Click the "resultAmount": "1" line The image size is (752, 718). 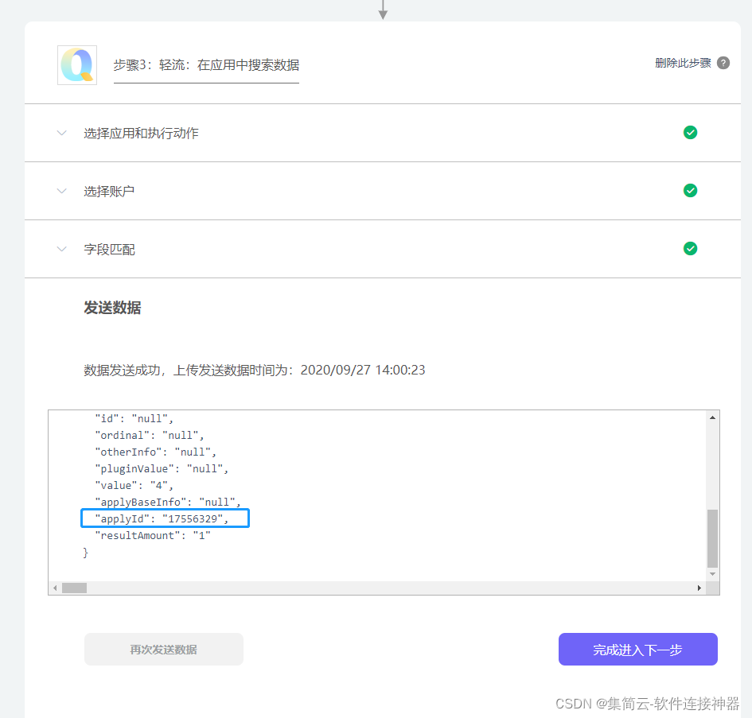pyautogui.click(x=153, y=535)
